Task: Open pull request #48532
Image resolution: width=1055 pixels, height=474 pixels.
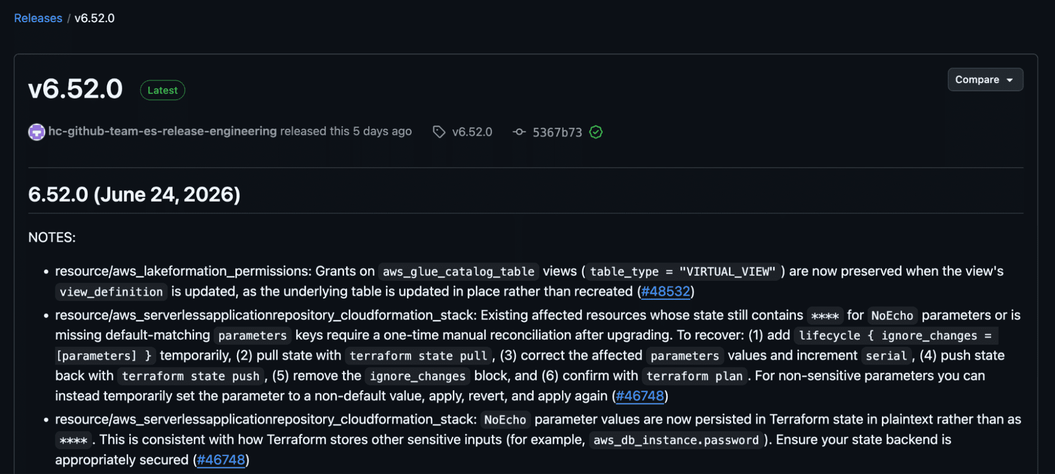Action: tap(666, 291)
